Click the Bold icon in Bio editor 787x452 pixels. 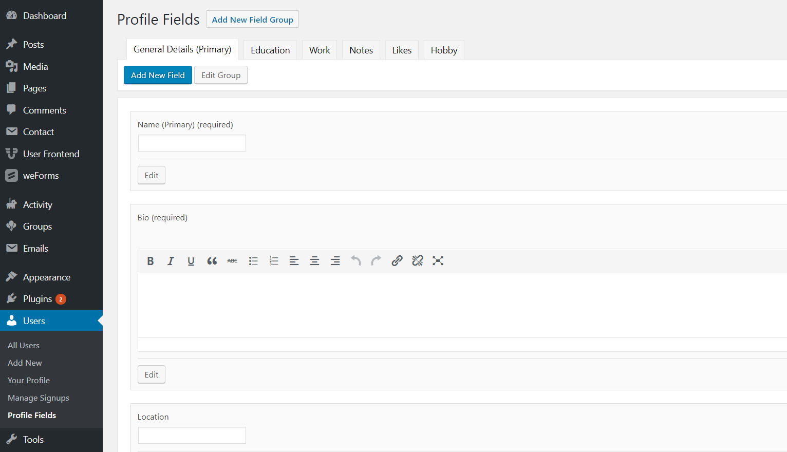[151, 261]
